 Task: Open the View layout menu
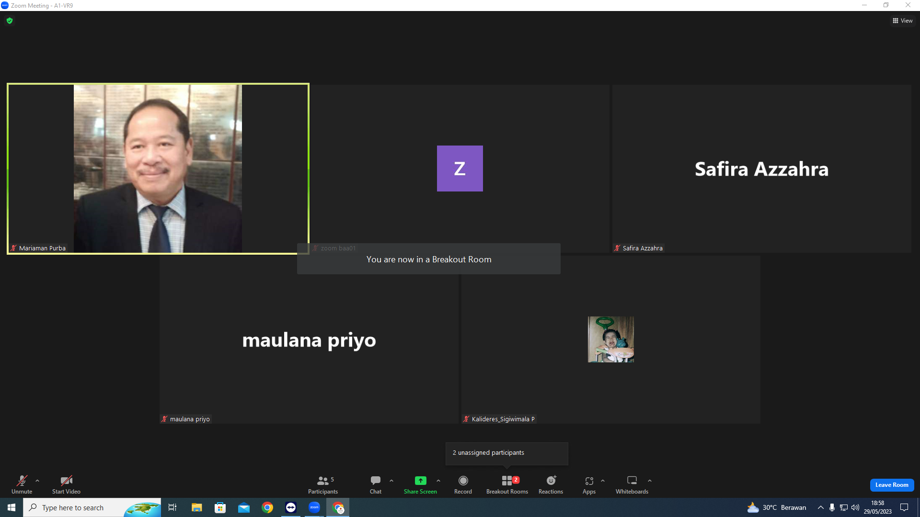[903, 21]
